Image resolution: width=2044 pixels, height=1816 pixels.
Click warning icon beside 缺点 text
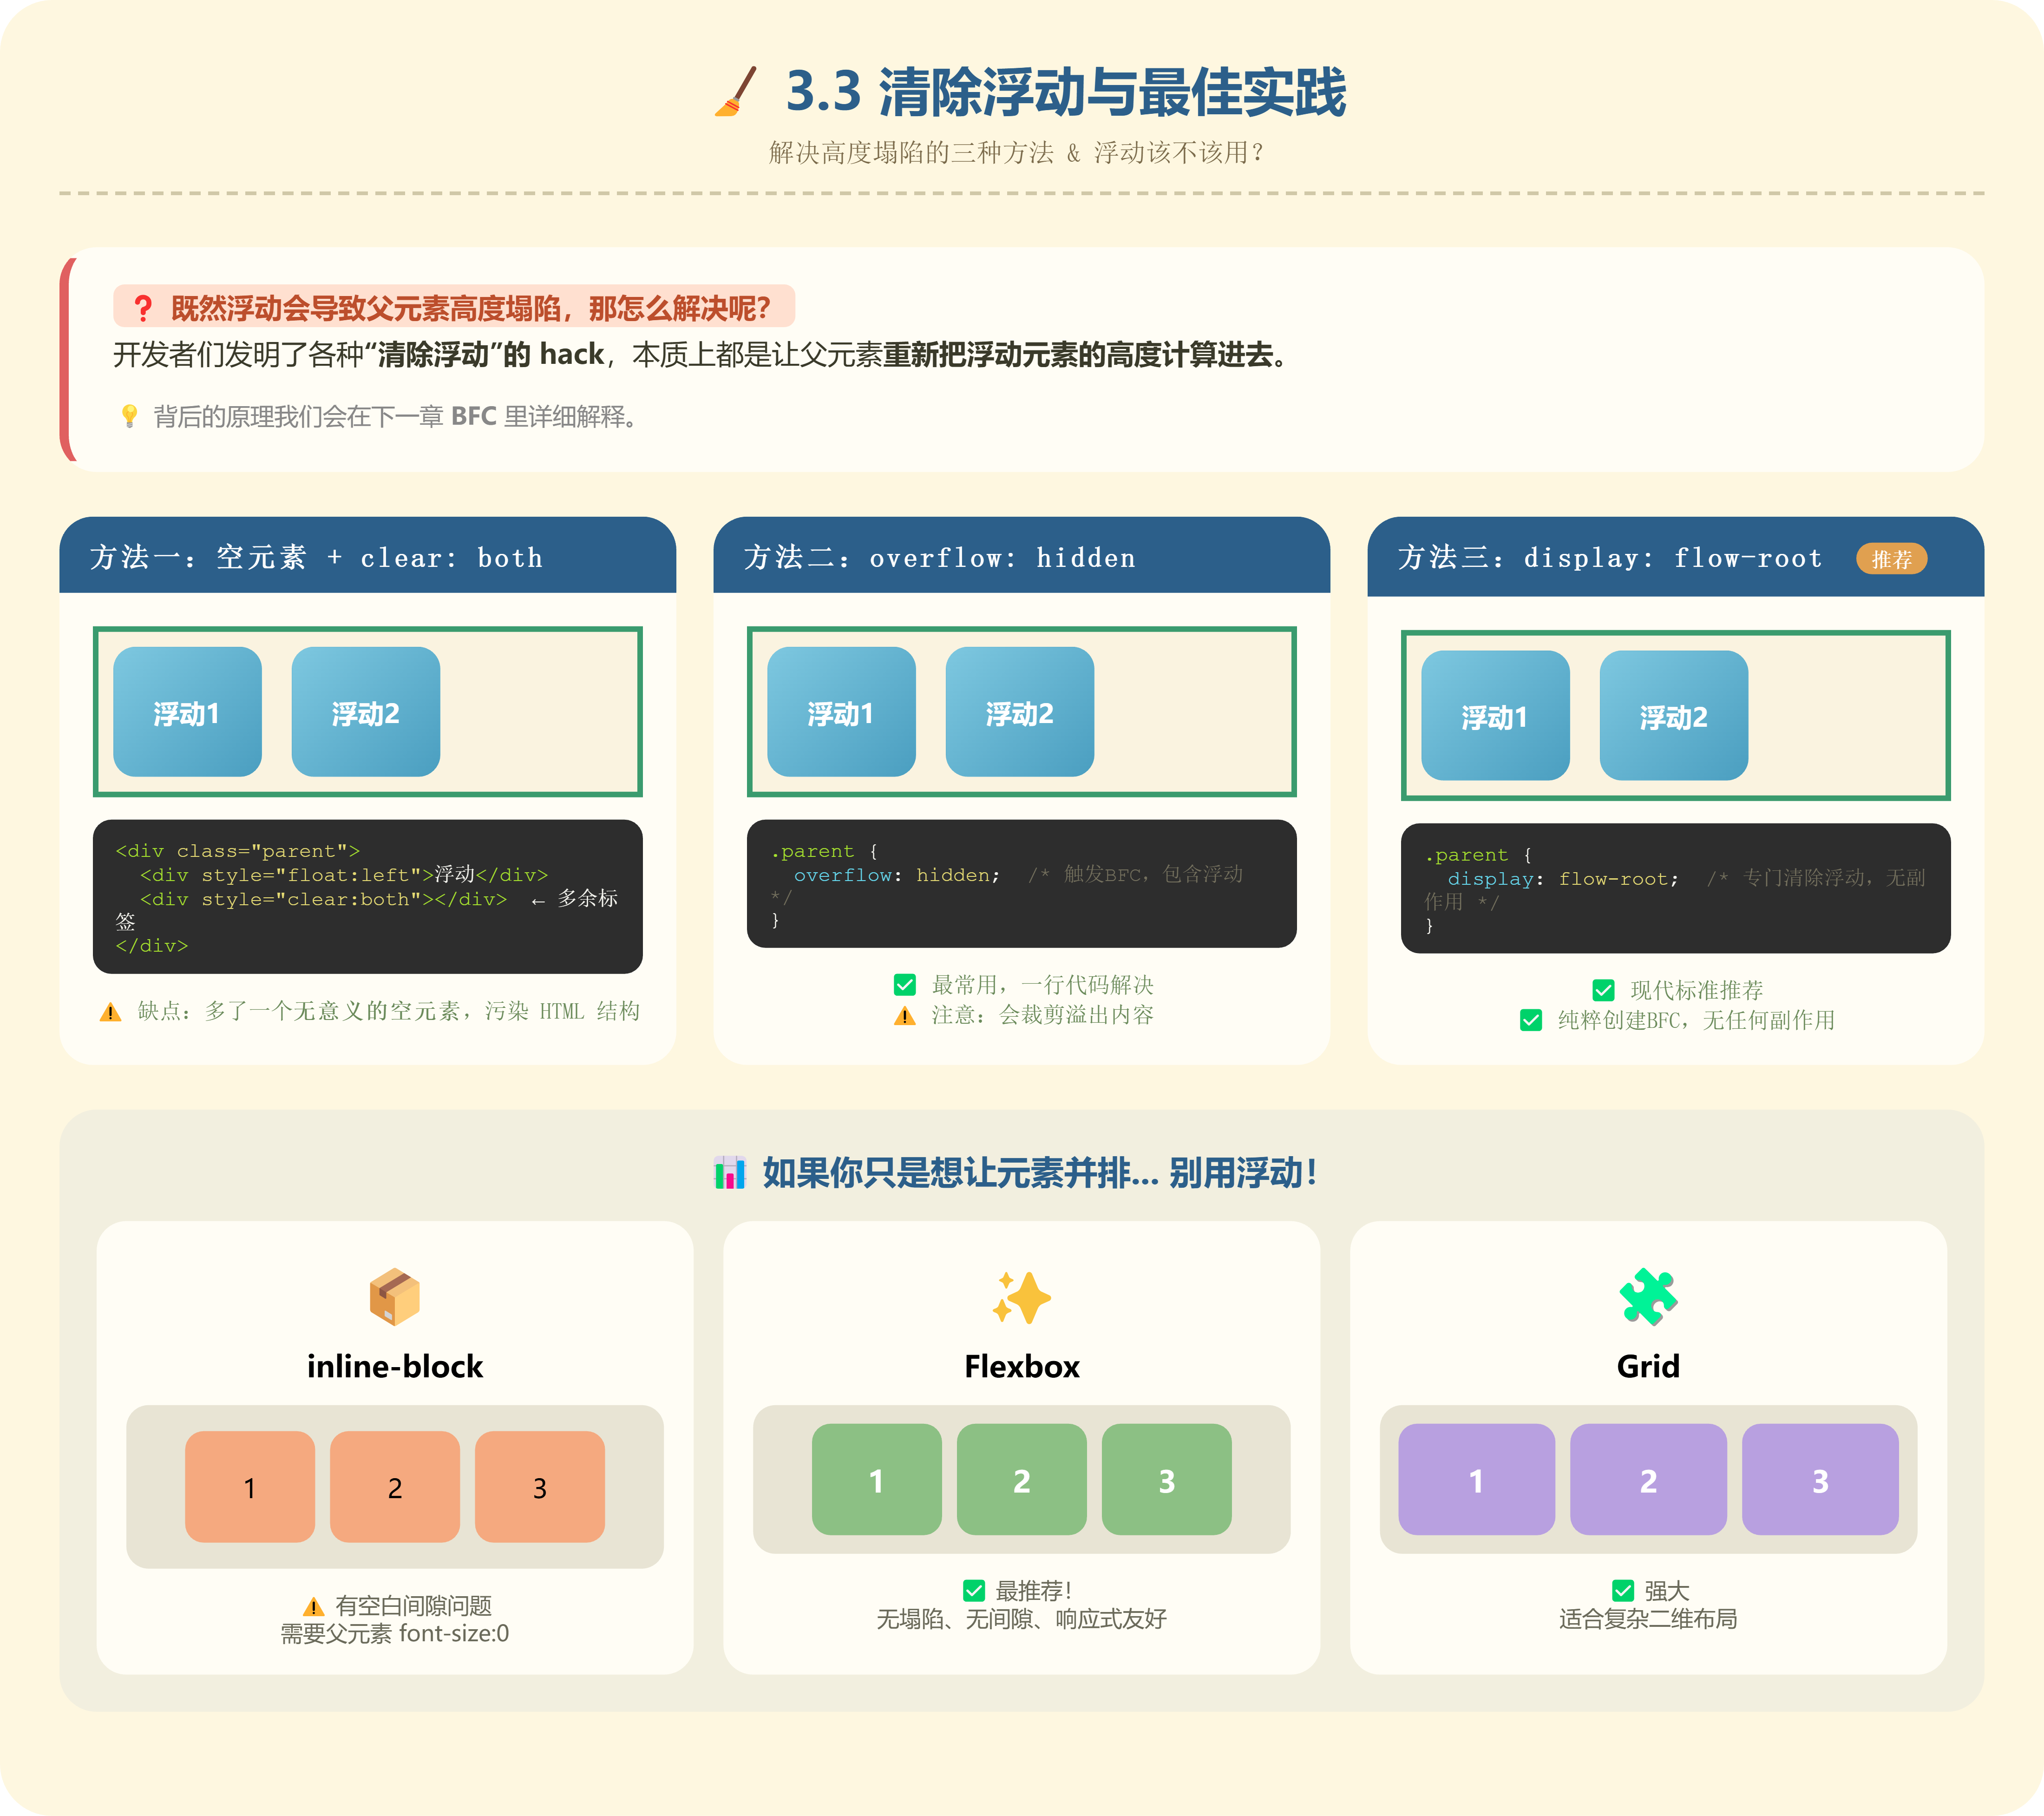[110, 1013]
